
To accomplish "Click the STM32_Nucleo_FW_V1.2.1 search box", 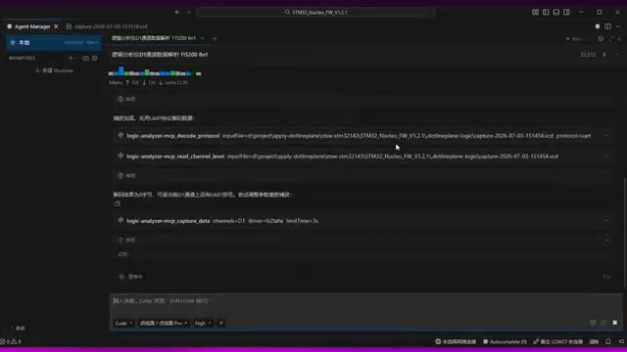I will click(x=315, y=13).
